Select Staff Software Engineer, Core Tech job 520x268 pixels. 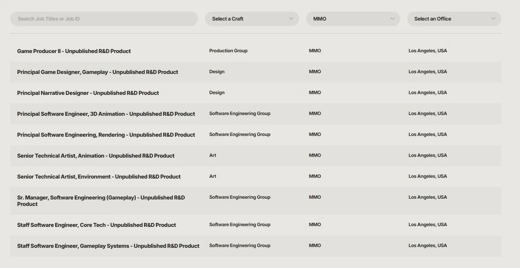96,225
